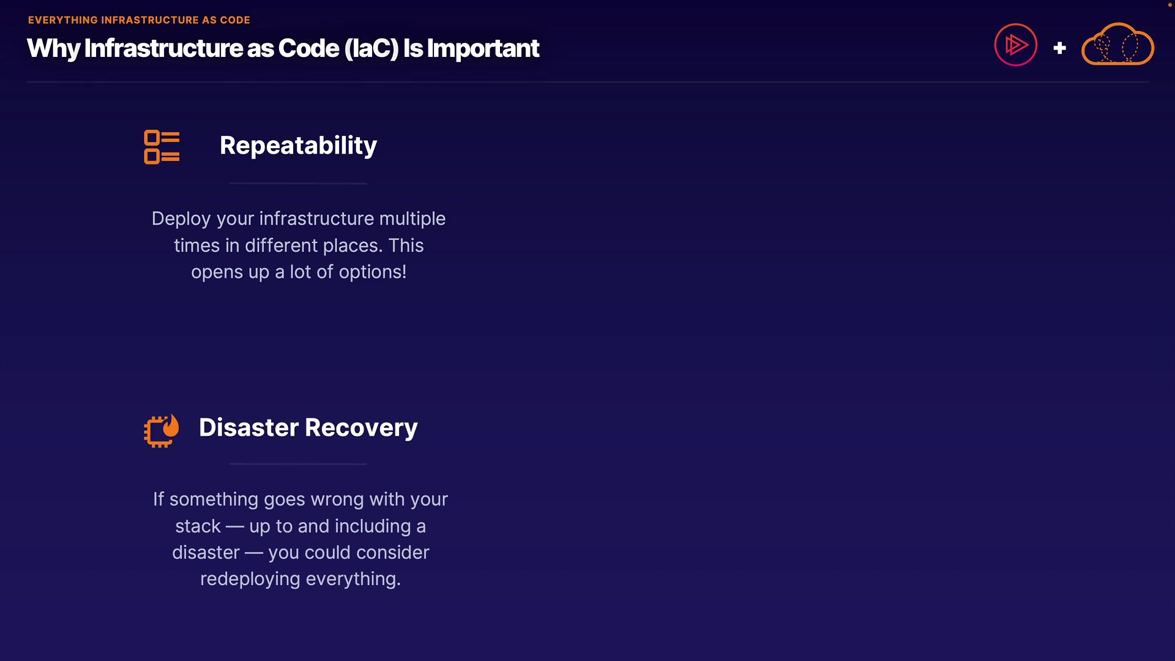Select the 'Why Infrastructure as Code' slide title
This screenshot has width=1175, height=661.
pyautogui.click(x=283, y=48)
